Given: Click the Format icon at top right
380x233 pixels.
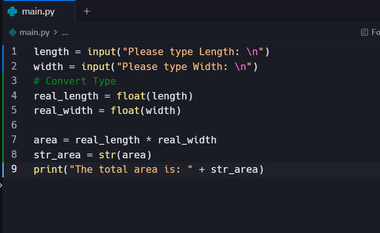Looking at the screenshot, I should click(x=365, y=32).
